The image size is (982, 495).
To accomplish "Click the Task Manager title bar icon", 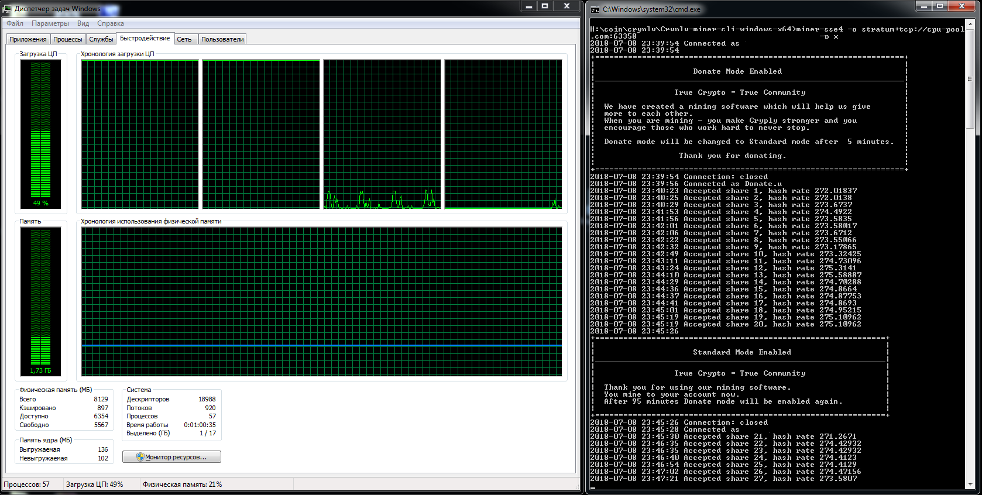I will tap(8, 9).
